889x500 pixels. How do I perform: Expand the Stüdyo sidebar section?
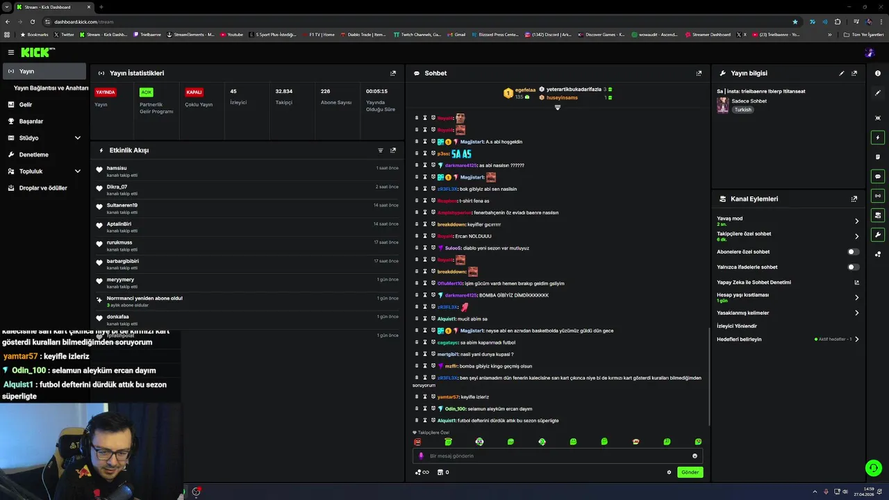(77, 138)
